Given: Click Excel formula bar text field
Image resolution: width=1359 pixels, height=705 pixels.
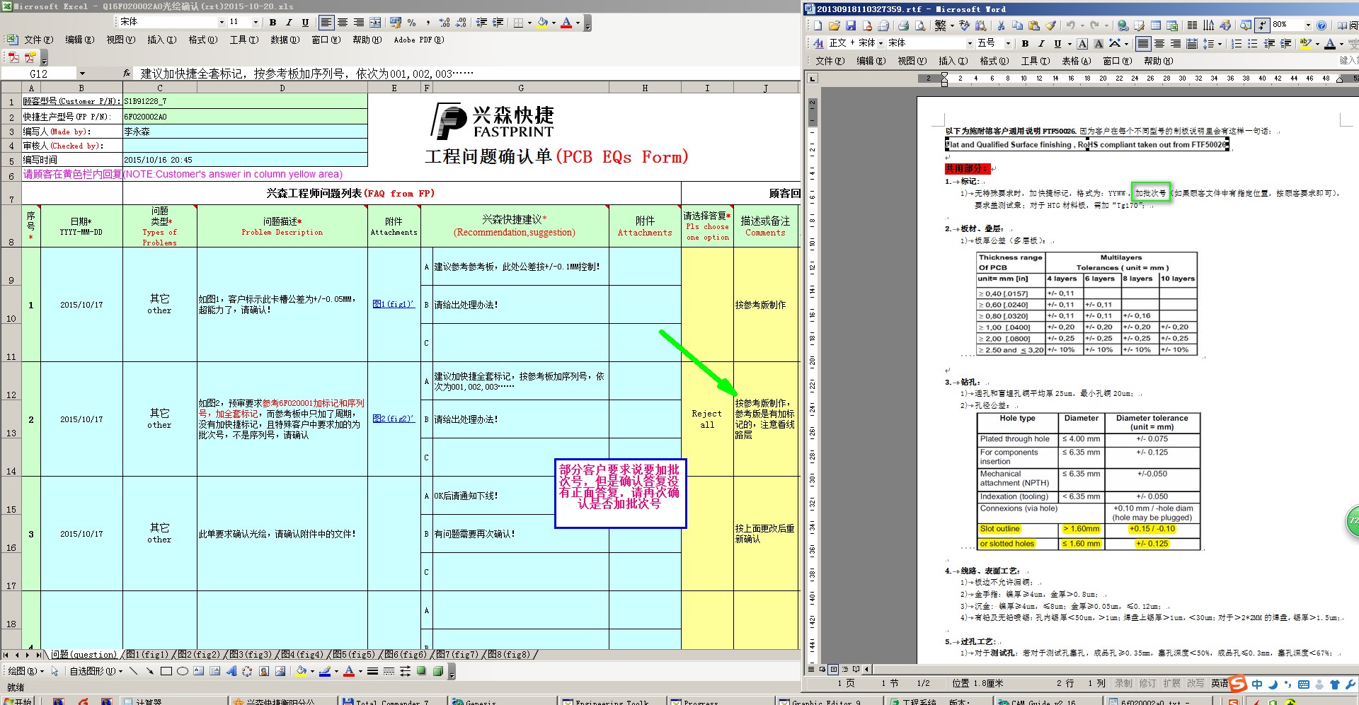Looking at the screenshot, I should [x=467, y=74].
